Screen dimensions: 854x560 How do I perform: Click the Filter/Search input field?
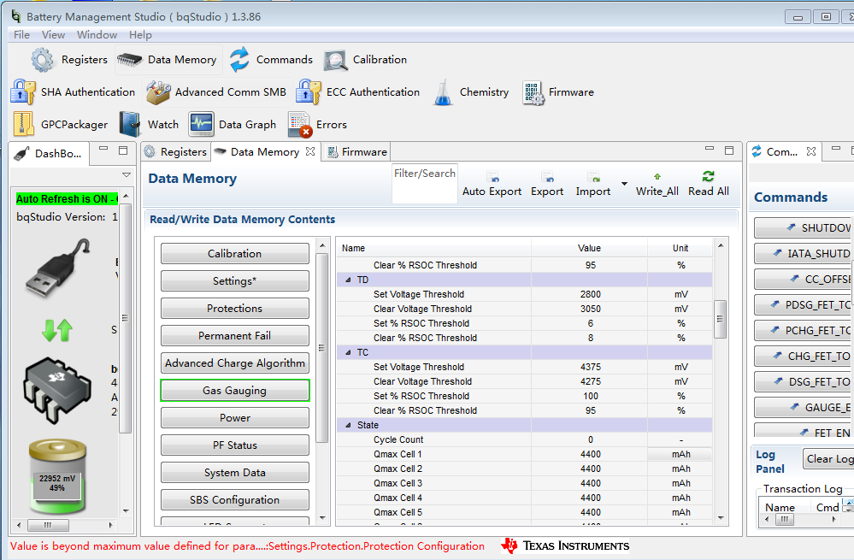click(x=425, y=184)
